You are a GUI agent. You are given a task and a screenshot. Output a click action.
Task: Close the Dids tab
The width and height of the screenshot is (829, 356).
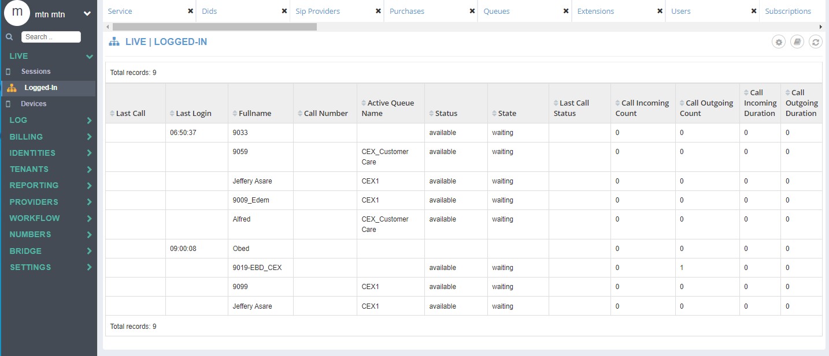pyautogui.click(x=284, y=11)
